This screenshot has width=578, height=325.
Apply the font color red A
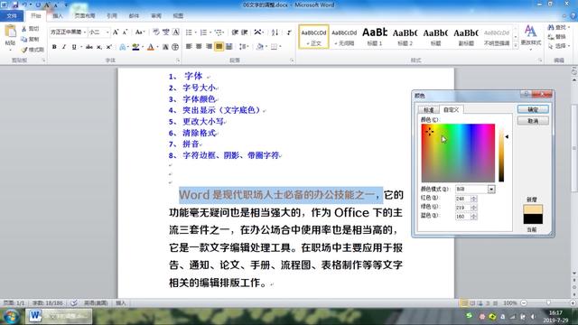click(x=151, y=47)
